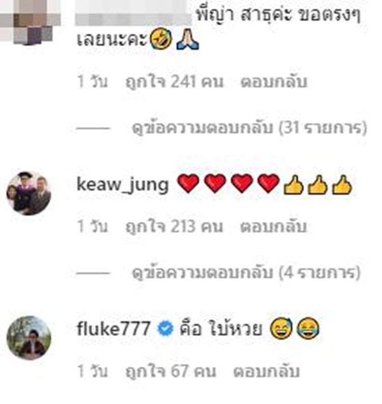Open the blurred avatar of the top commenter
The width and height of the screenshot is (382, 404).
[29, 22]
